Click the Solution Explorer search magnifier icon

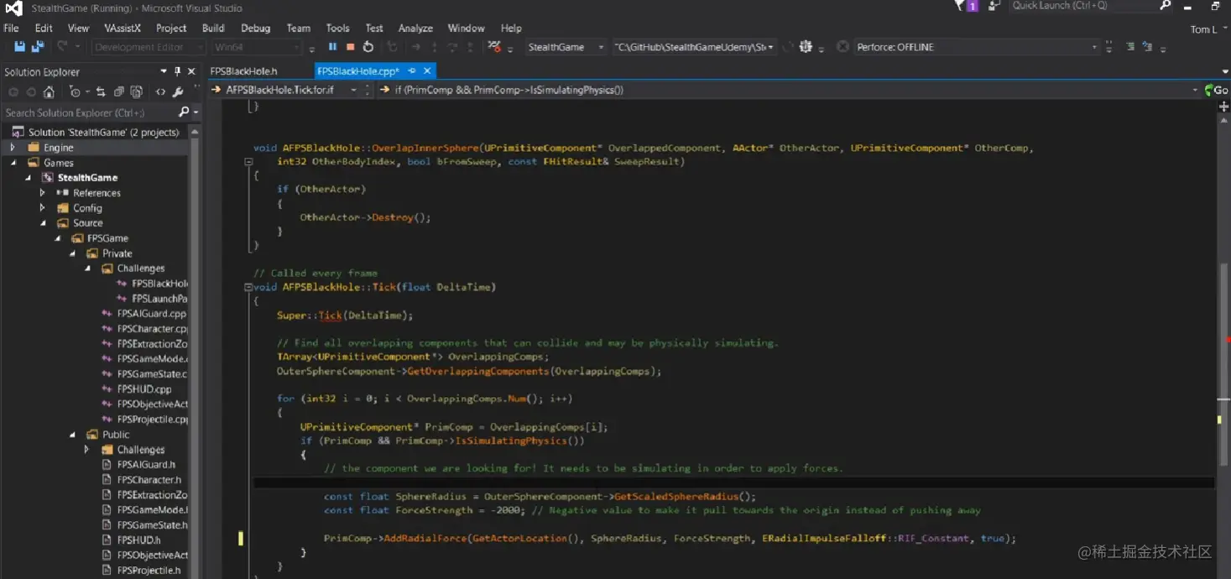pyautogui.click(x=184, y=112)
